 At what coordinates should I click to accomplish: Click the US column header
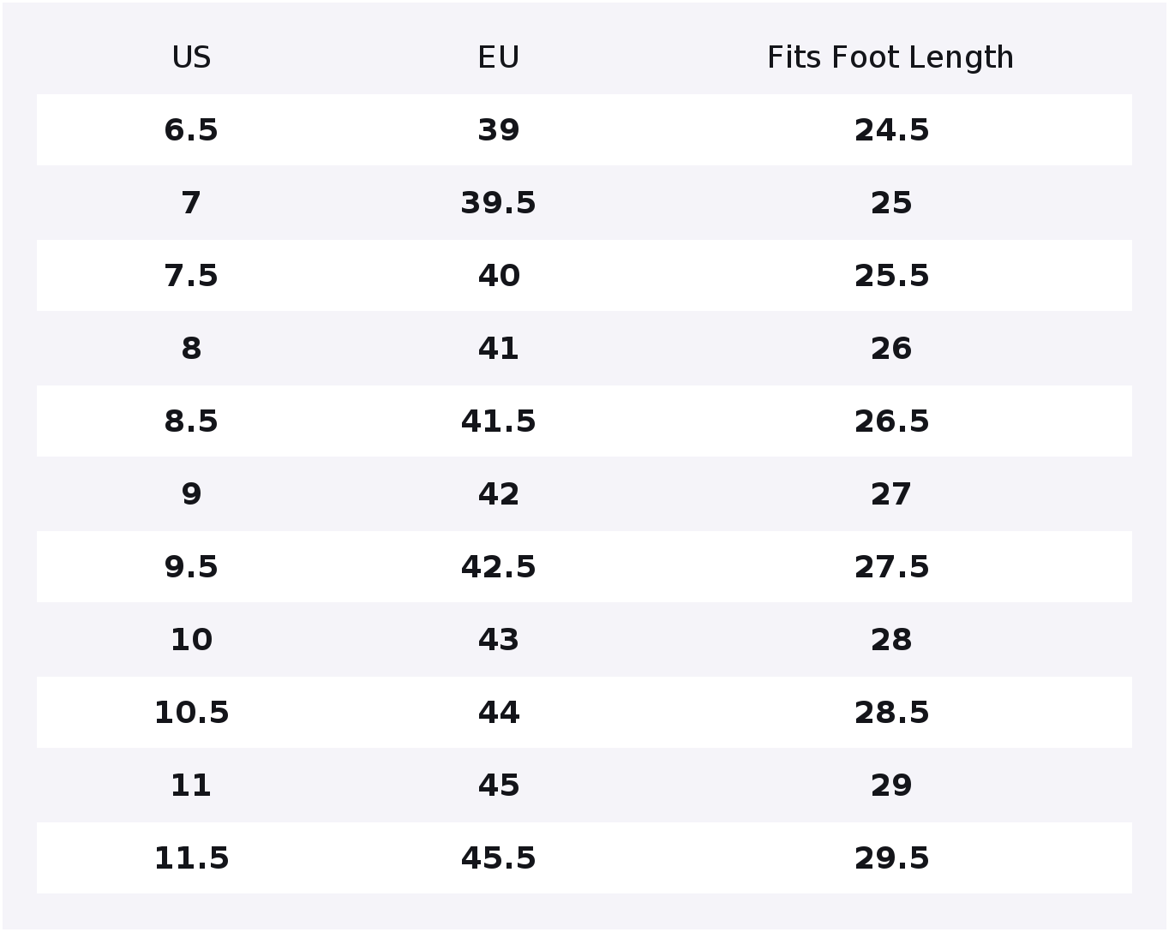click(191, 57)
